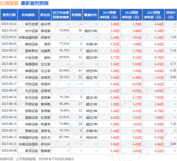Click researcher 郑澄怀
Viewport: 177px width, 161px height.
click(46, 84)
